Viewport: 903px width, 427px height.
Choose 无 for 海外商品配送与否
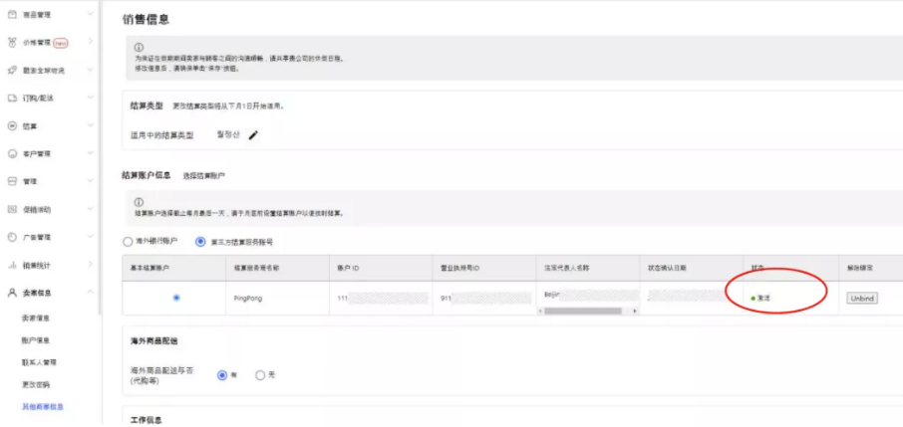[260, 375]
